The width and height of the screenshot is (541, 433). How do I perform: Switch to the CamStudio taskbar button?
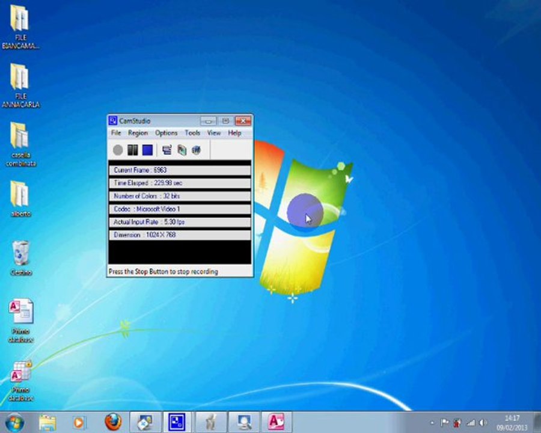click(x=177, y=422)
